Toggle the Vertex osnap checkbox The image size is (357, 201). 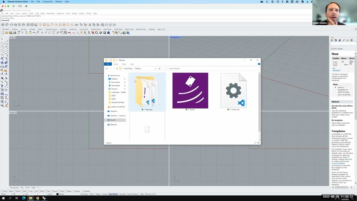pos(66,191)
